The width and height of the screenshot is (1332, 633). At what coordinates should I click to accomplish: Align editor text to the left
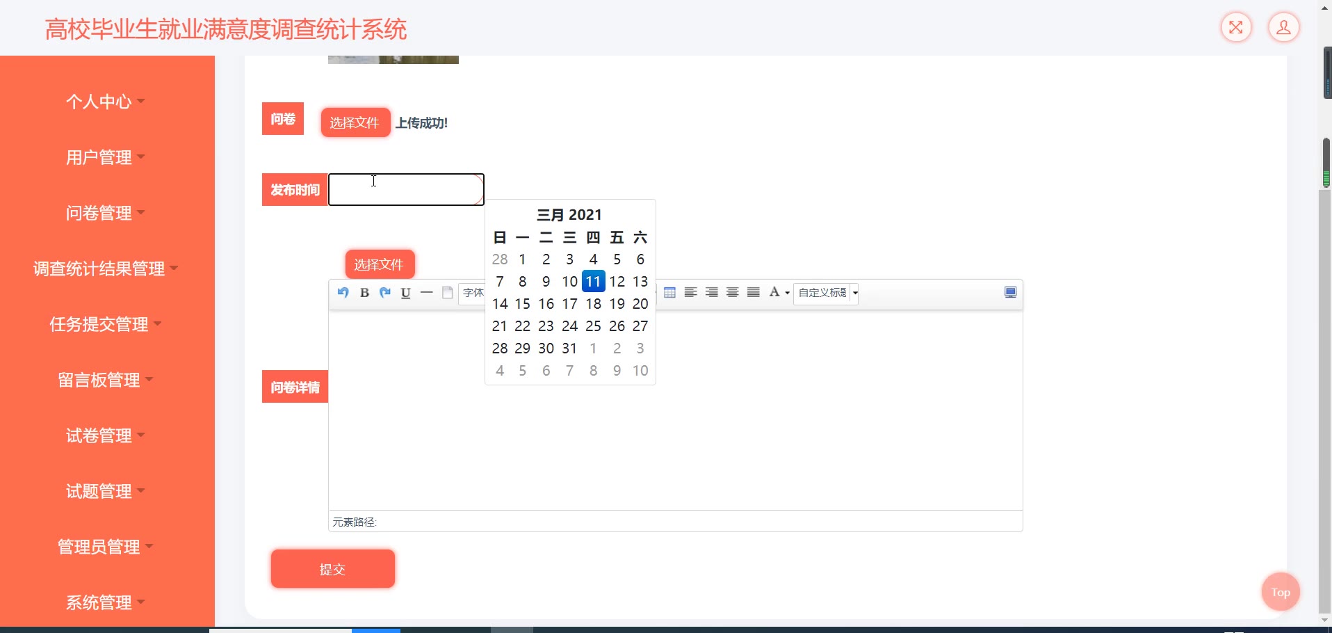[x=690, y=293]
